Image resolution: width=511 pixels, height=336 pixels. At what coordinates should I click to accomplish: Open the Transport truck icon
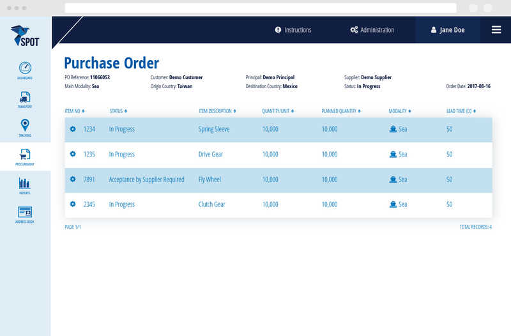[x=25, y=98]
